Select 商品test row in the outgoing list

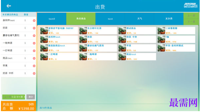click(x=18, y=58)
